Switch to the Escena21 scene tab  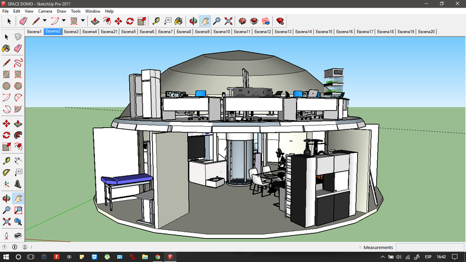click(109, 32)
